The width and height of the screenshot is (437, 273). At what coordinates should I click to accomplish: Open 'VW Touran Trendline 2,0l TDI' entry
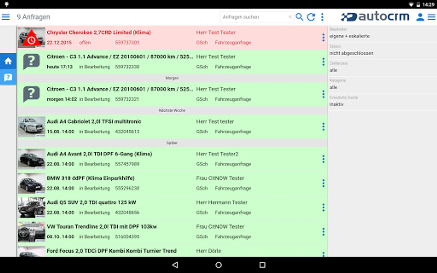point(102,227)
